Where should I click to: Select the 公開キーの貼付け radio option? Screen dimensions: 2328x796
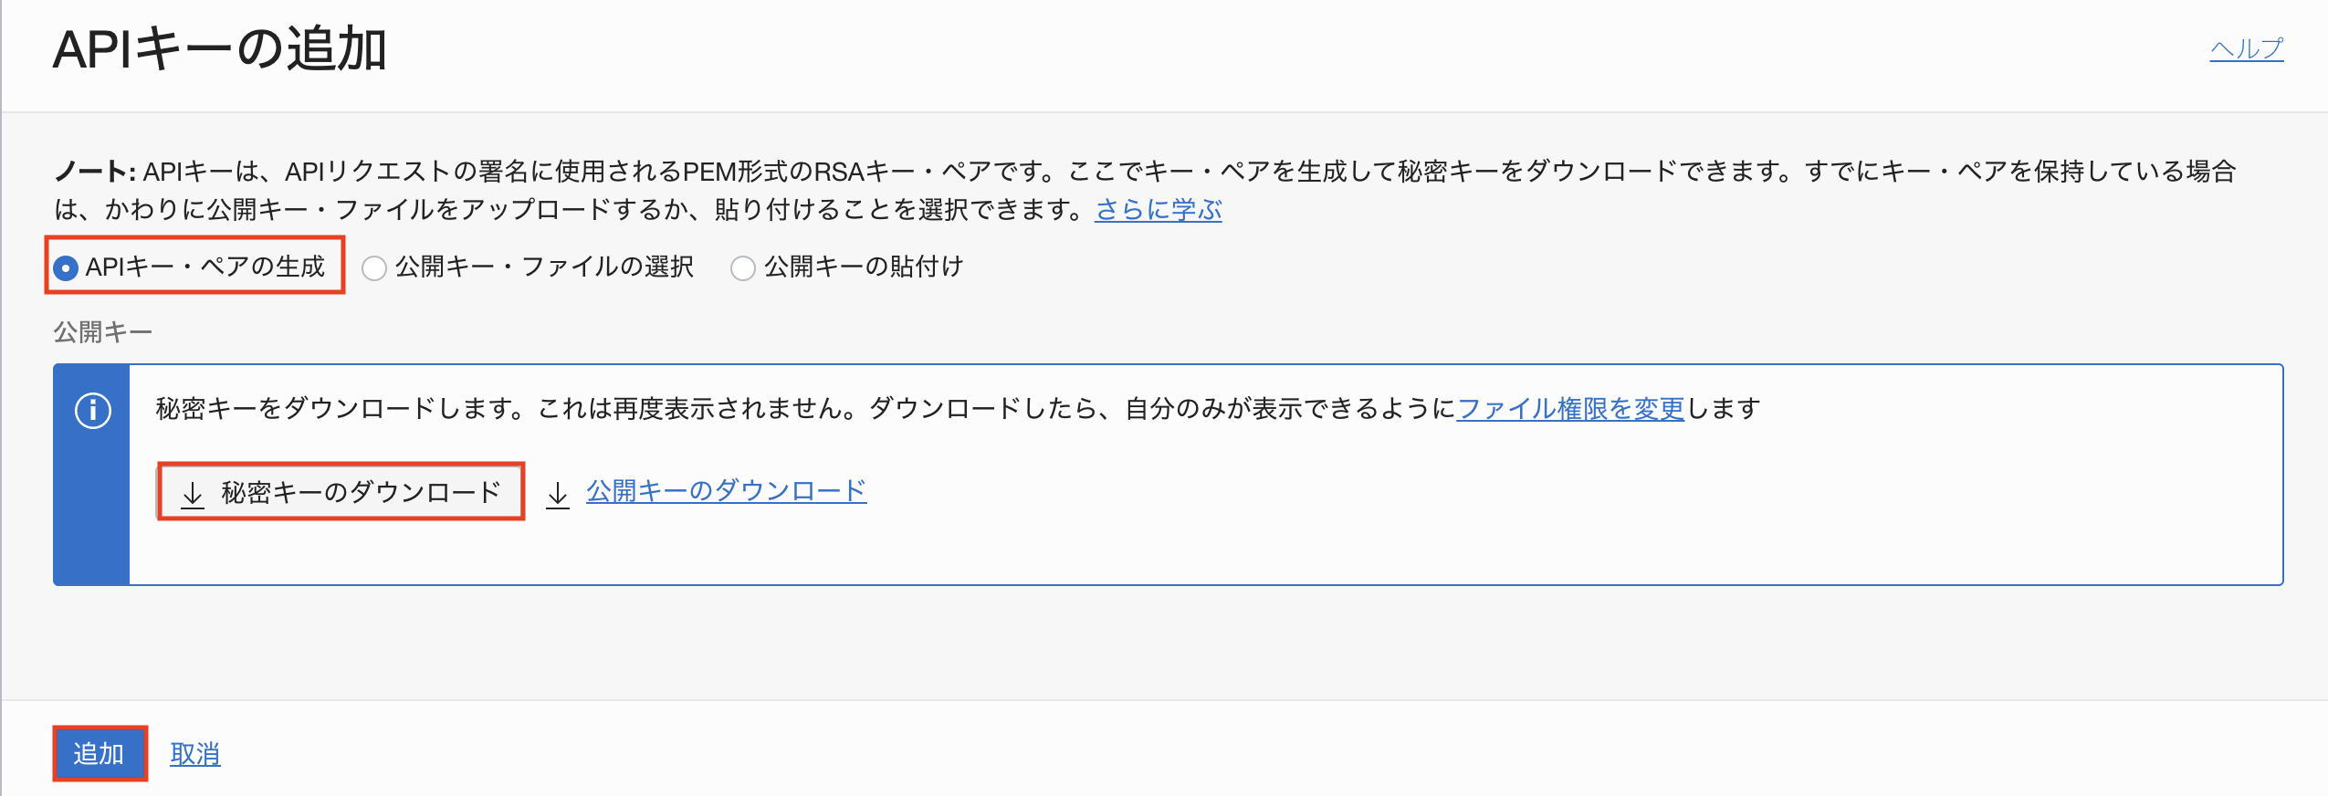743,267
